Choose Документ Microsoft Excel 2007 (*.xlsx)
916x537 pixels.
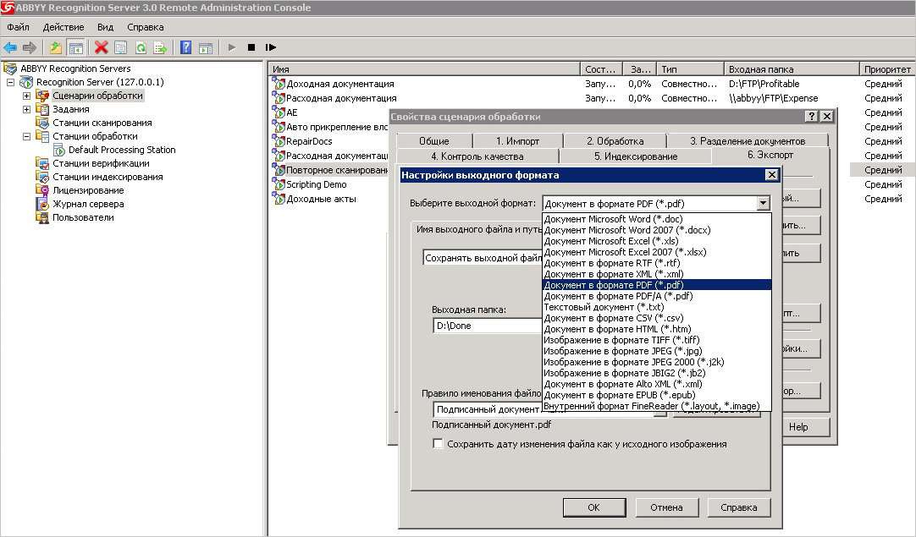[x=657, y=252]
